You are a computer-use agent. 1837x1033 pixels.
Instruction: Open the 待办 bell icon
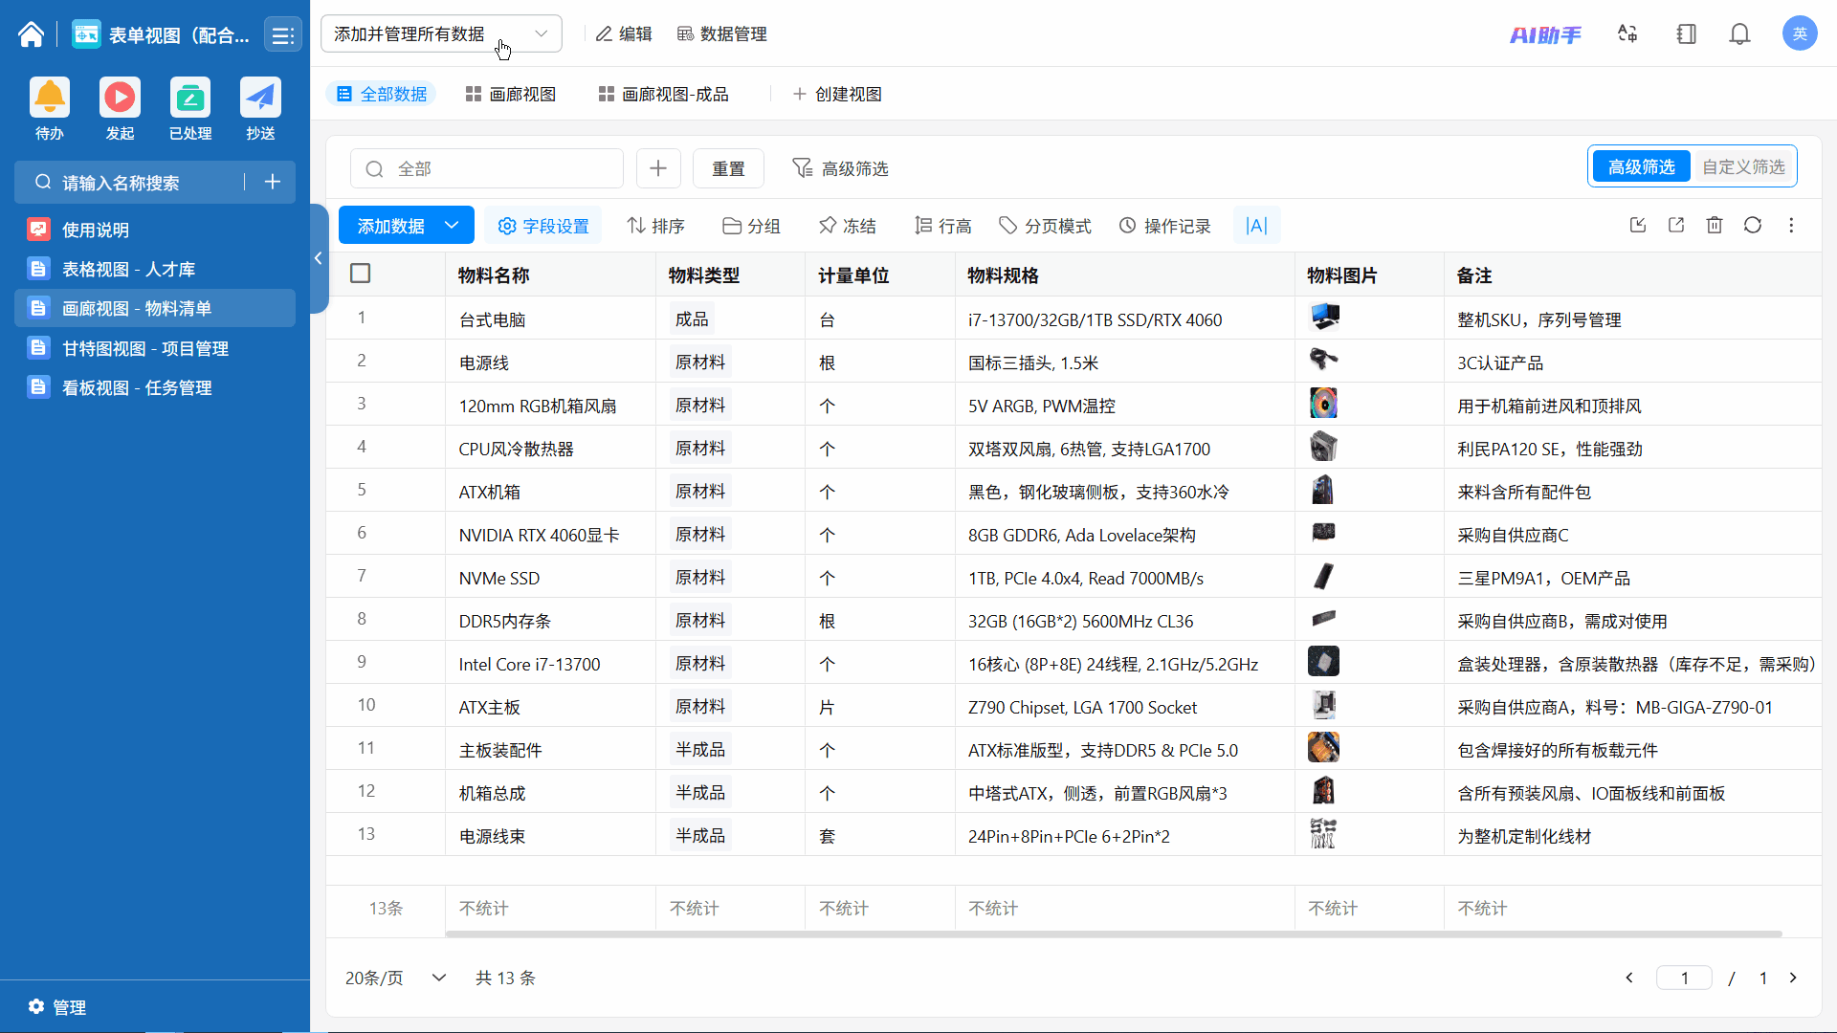(50, 98)
